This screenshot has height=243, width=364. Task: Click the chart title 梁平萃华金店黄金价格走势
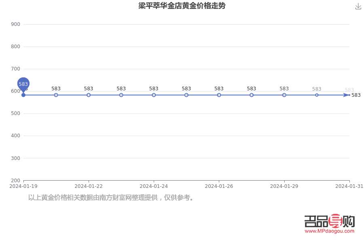(x=182, y=6)
